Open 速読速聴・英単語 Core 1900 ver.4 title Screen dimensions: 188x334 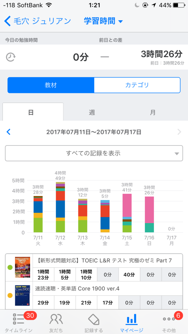tap(77, 289)
